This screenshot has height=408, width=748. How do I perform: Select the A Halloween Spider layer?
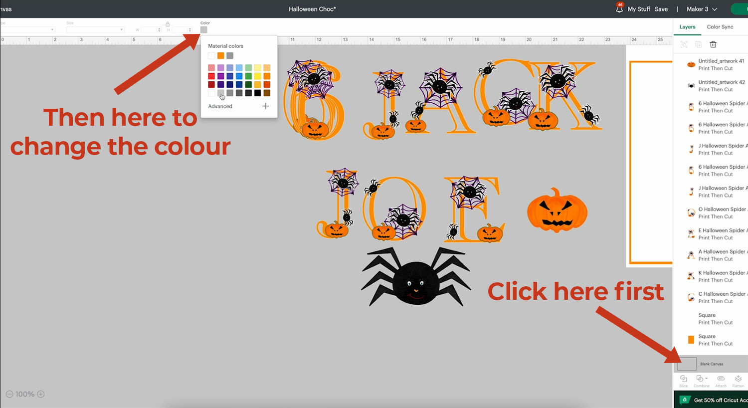(x=711, y=255)
